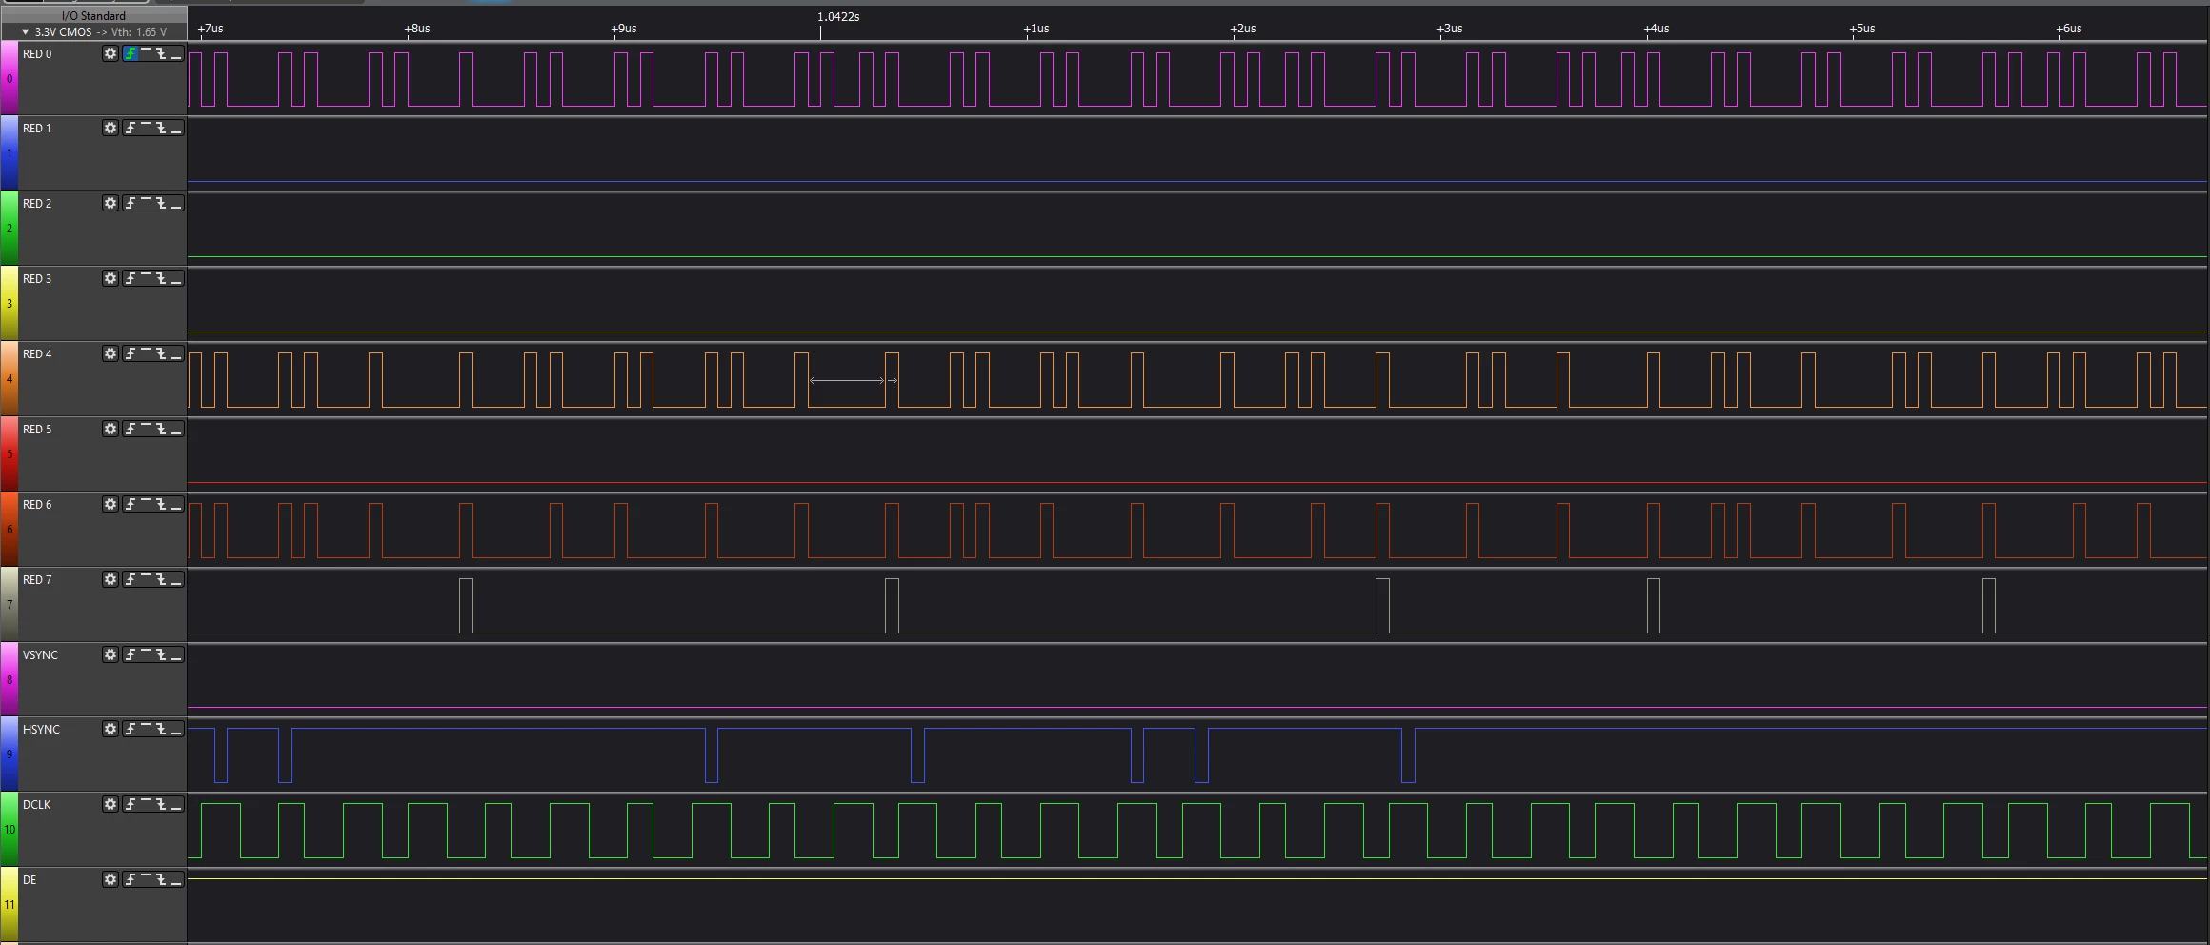Screen dimensions: 2210x945
Task: Click green color strip of channel 10
Action: tap(10, 830)
